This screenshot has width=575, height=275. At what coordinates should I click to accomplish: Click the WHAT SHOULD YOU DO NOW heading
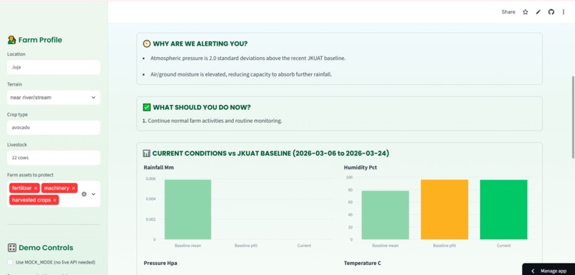[202, 107]
